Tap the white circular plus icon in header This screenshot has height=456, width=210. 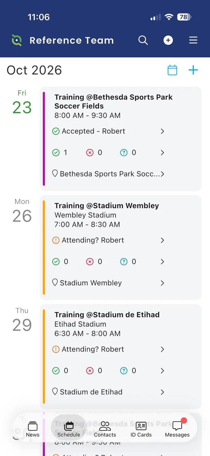168,40
